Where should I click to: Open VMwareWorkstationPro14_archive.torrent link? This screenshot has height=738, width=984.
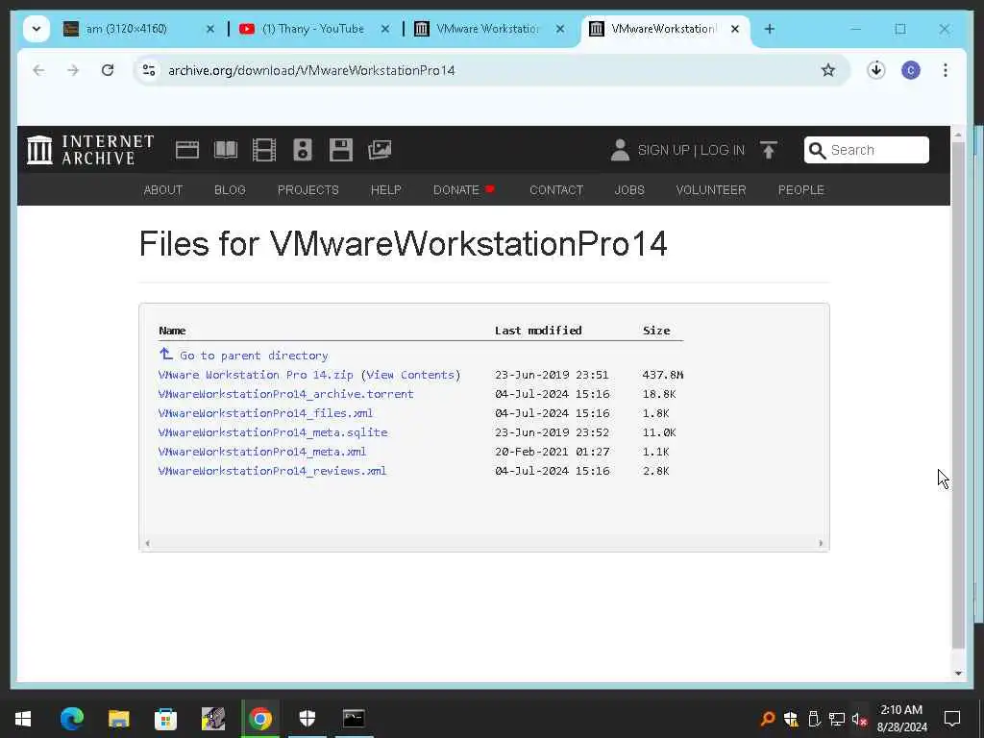click(285, 394)
